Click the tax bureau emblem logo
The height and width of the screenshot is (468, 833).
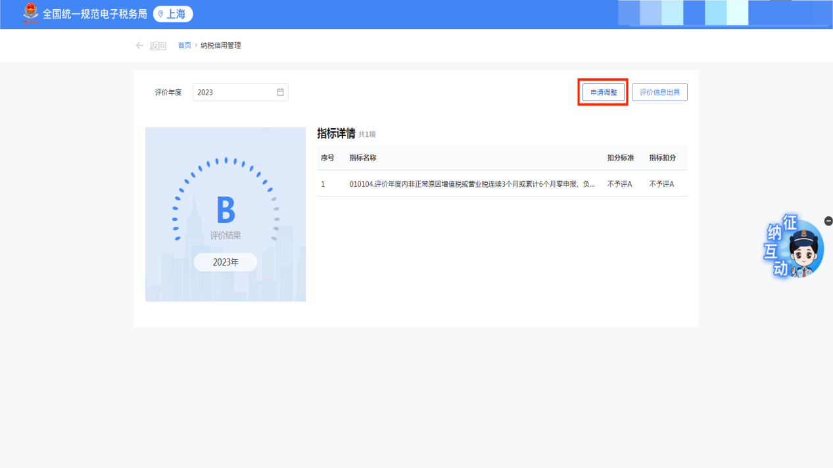click(30, 14)
